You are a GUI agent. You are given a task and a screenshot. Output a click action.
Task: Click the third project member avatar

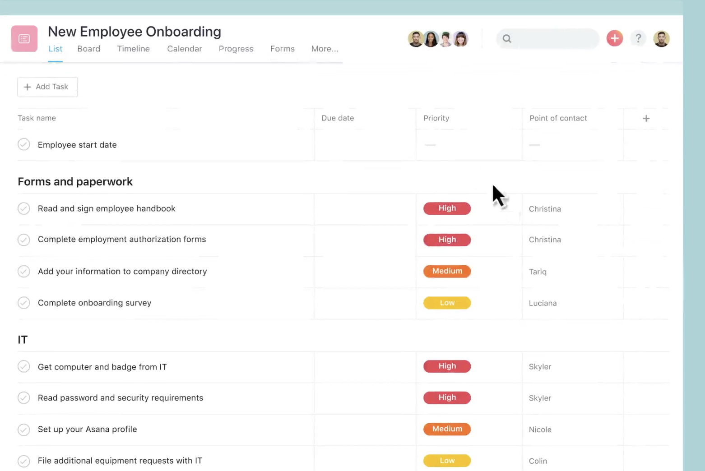pos(445,39)
